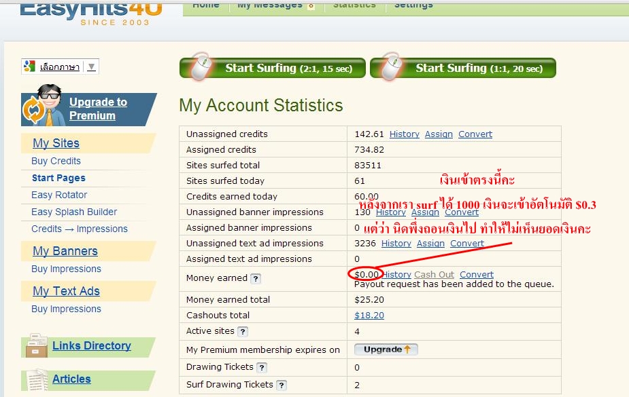Open the My Text Ads section
The image size is (629, 397).
pos(66,291)
